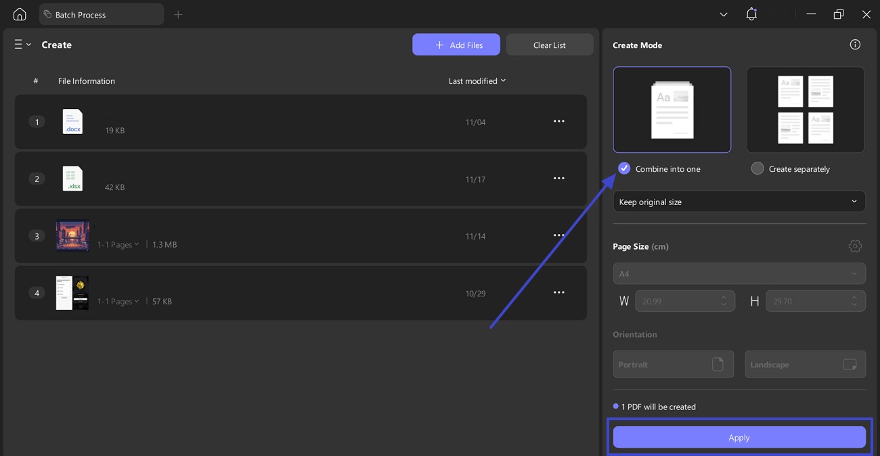The width and height of the screenshot is (880, 456).
Task: Select the .xlsx file icon
Action: click(72, 179)
